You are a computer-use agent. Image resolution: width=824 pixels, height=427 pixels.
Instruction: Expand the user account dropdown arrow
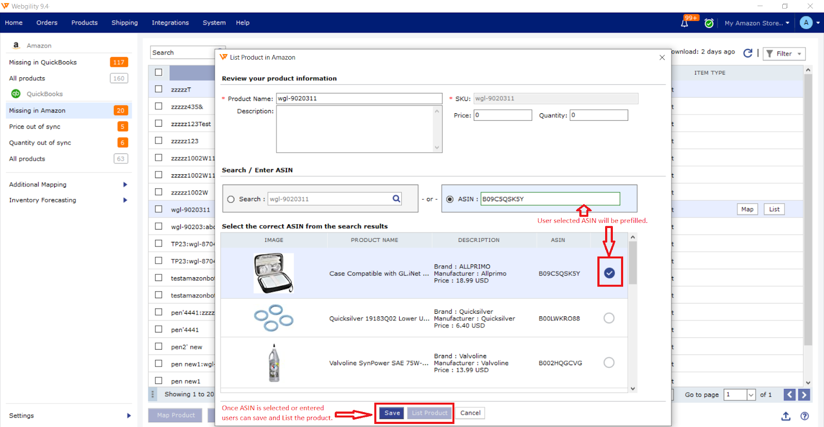[x=818, y=23]
